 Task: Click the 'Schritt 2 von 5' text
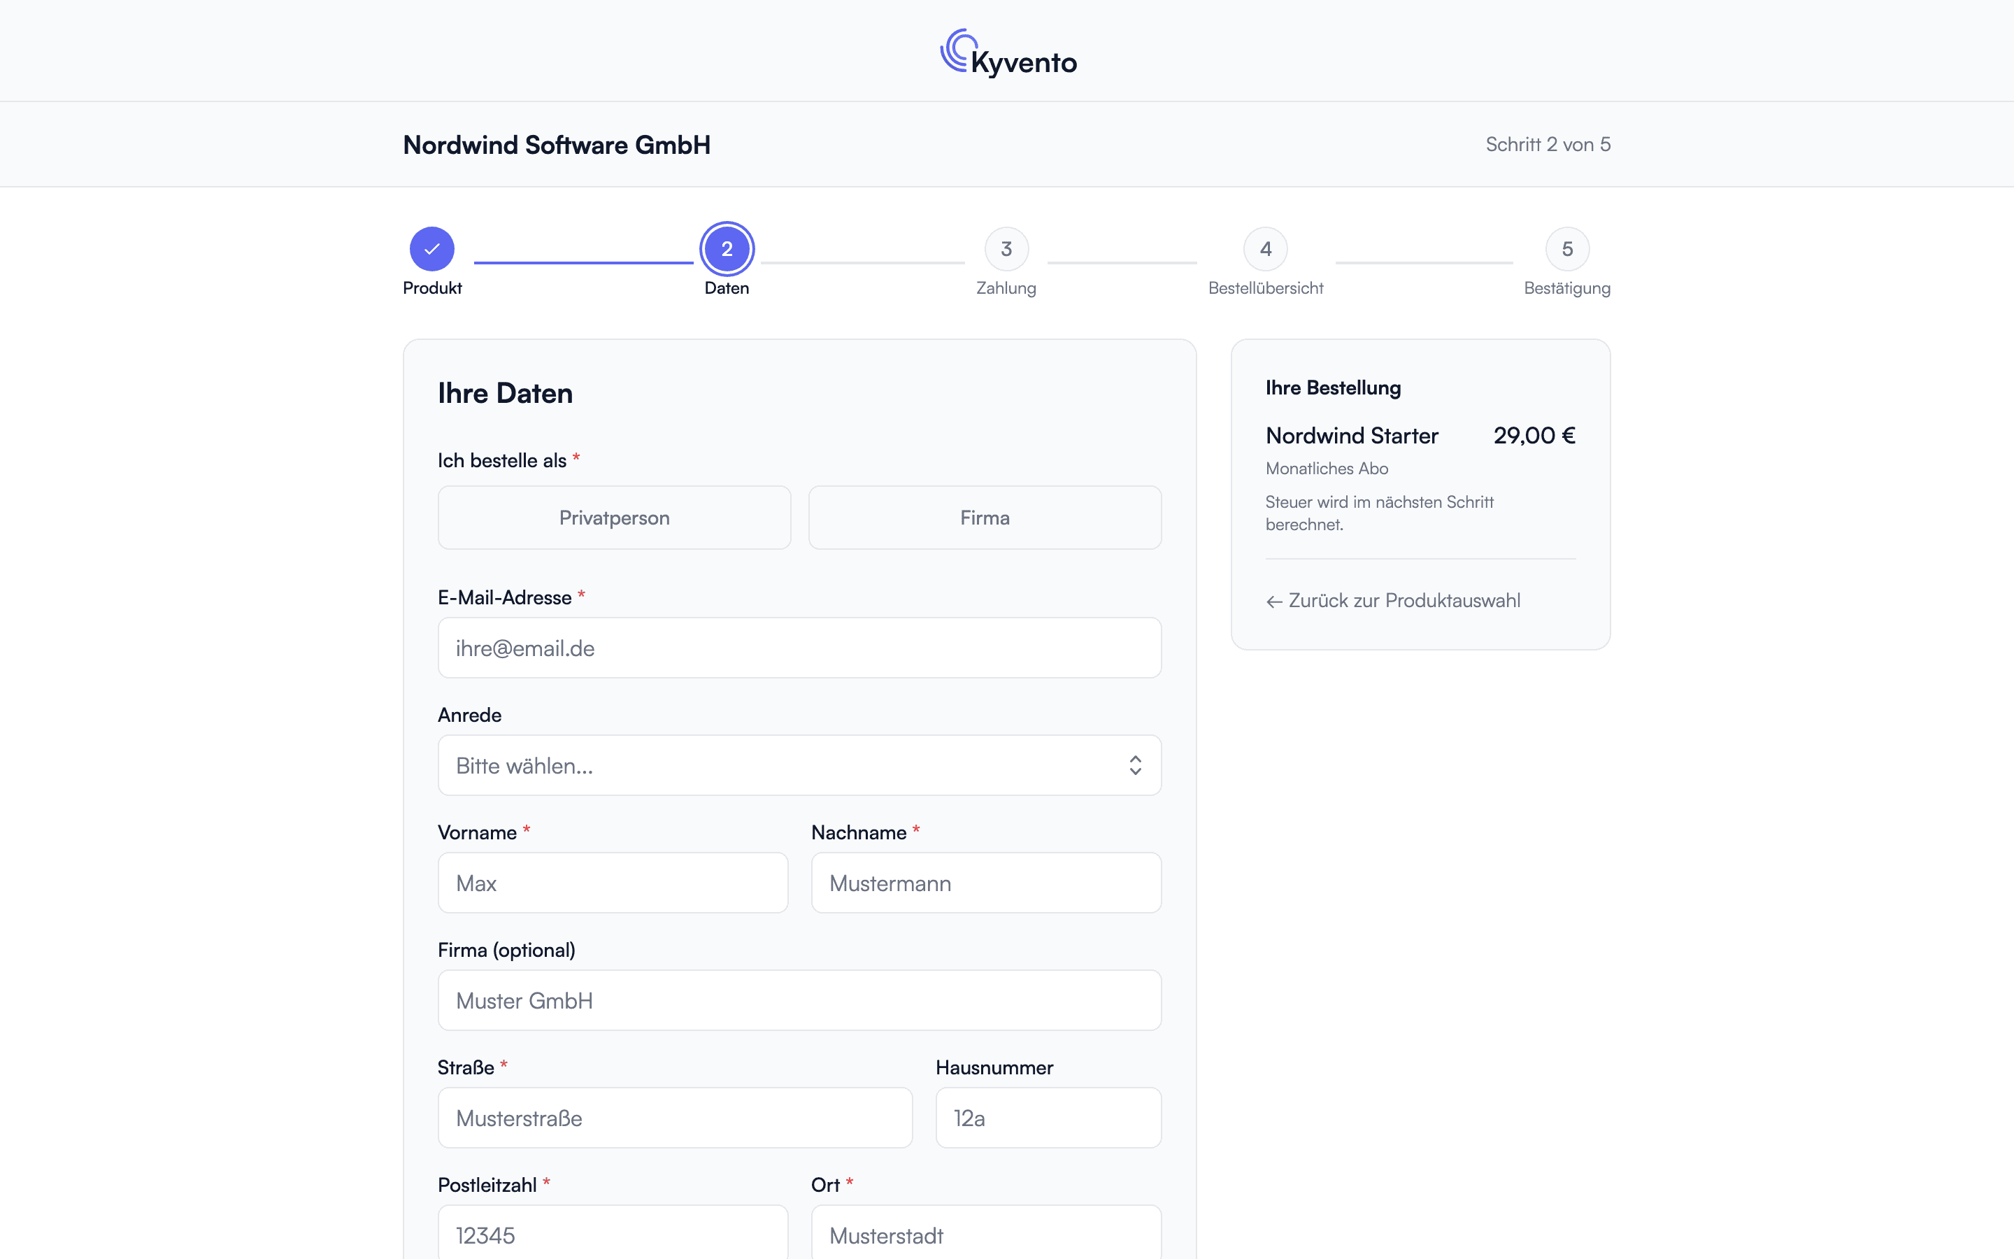[1548, 144]
